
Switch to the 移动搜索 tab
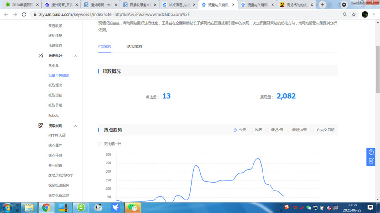coord(134,46)
